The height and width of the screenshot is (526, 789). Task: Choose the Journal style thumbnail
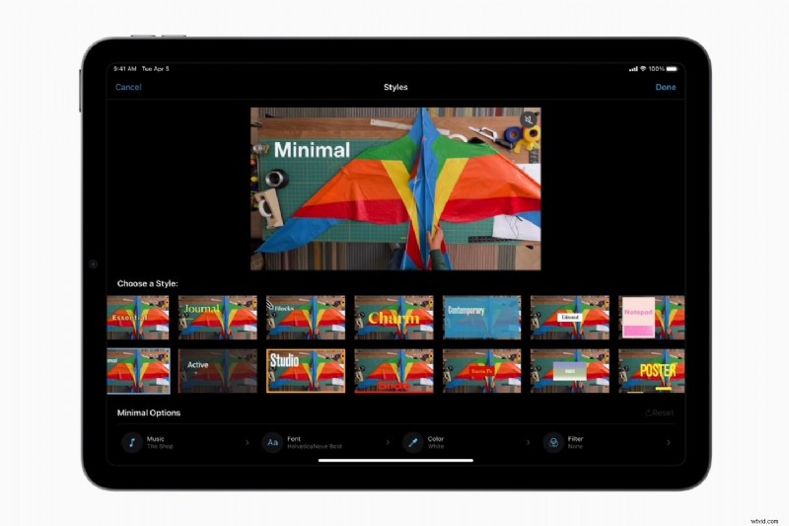click(x=218, y=318)
